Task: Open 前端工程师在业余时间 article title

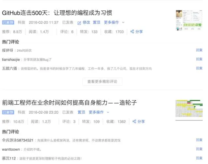Action: [x=69, y=103]
